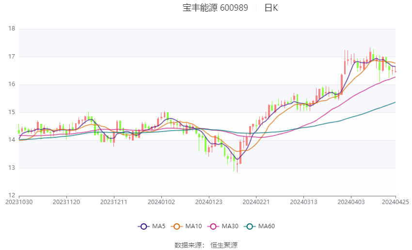This screenshot has height=250, width=412.
Task: Click the y-axis value 12
Action: pyautogui.click(x=12, y=195)
